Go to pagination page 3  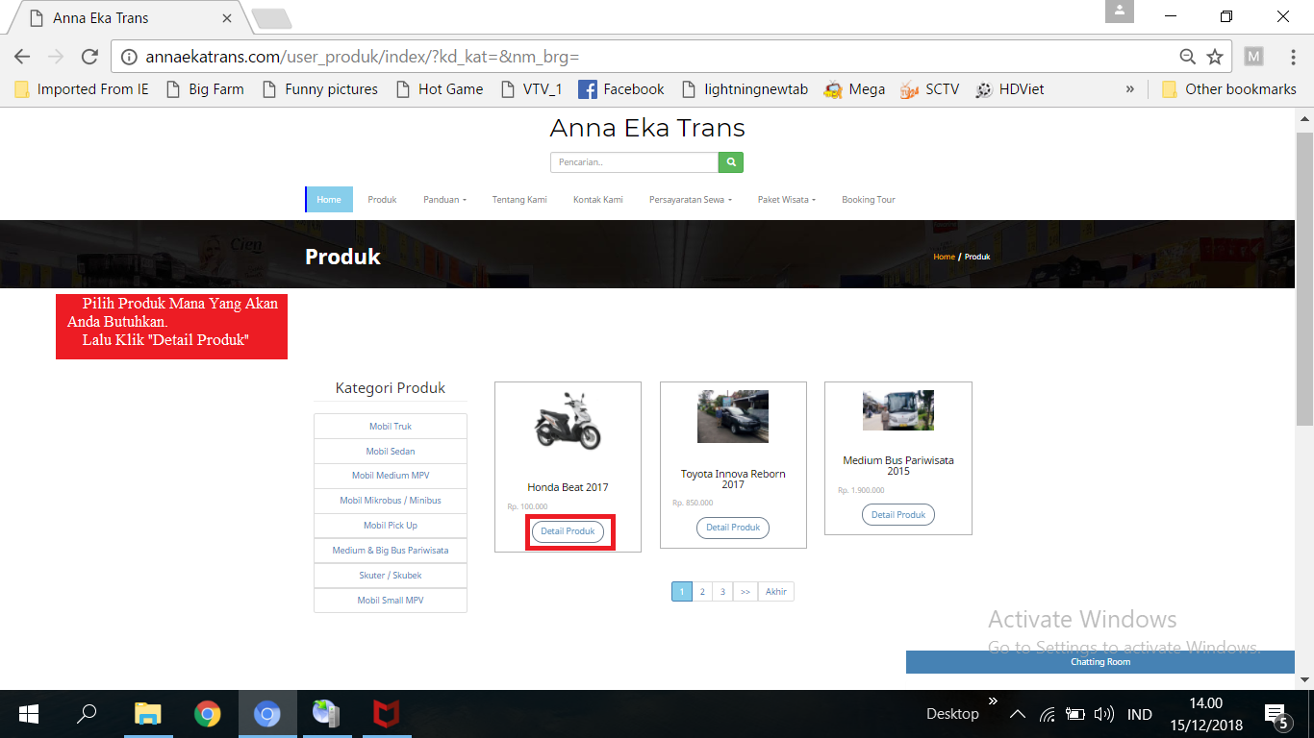click(722, 592)
